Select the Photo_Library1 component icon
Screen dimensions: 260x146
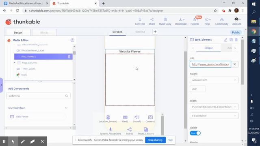pos(146,131)
